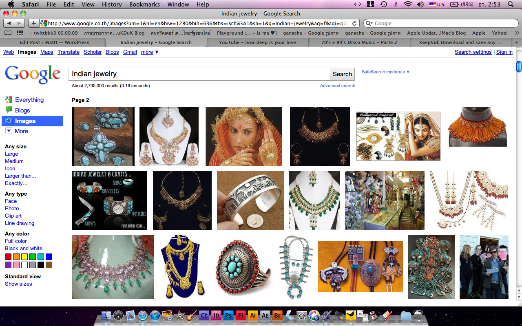Open iPhoto icon in the Dock
The image size is (522, 326).
click(x=167, y=315)
